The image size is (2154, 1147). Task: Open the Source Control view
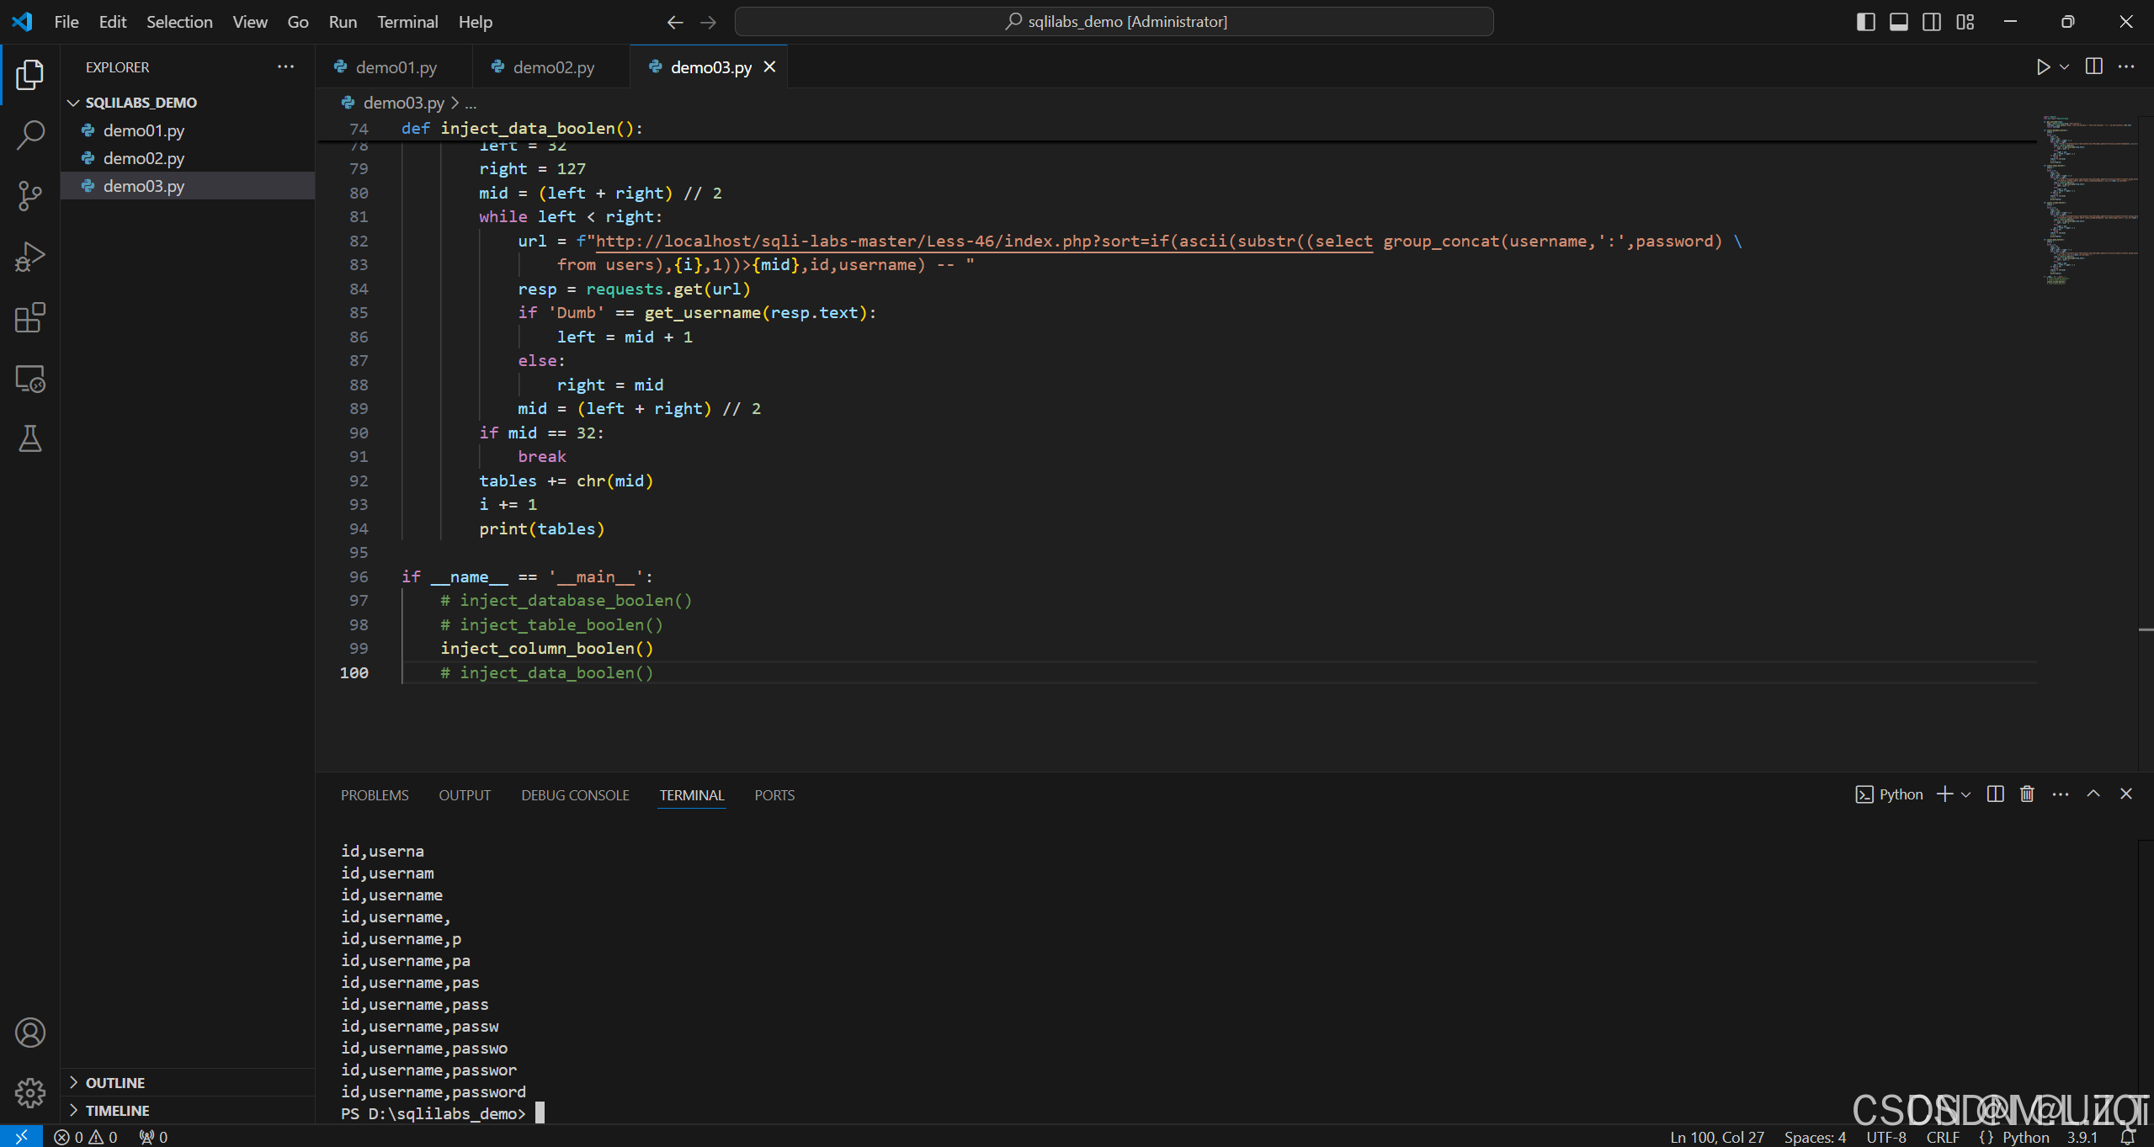pos(30,195)
